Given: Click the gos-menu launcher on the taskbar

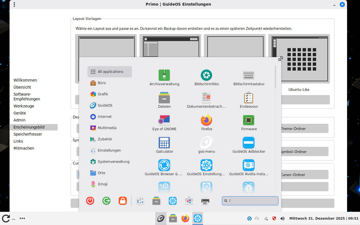Looking at the screenshot, I should [161, 218].
